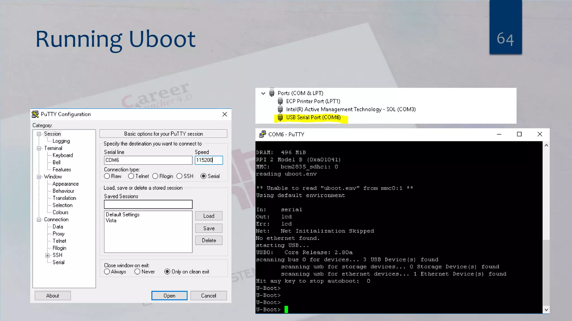The width and height of the screenshot is (572, 321).
Task: Collapse the Ports (COM & LPT) chevron
Action: coord(263,93)
